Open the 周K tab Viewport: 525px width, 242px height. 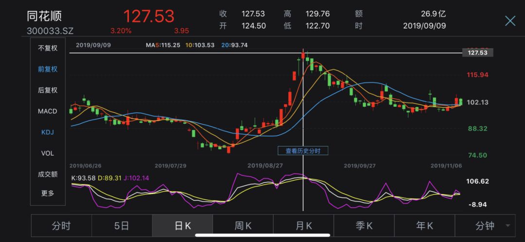pyautogui.click(x=243, y=226)
